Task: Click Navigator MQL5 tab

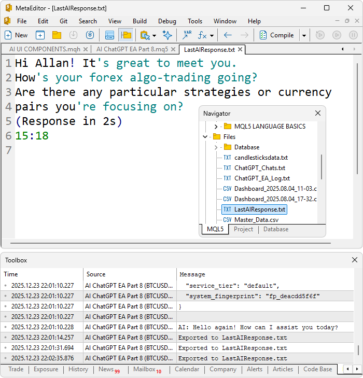Action: click(x=215, y=229)
